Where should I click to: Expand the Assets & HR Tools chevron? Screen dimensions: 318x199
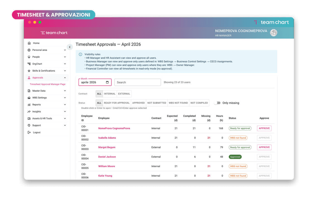click(65, 118)
